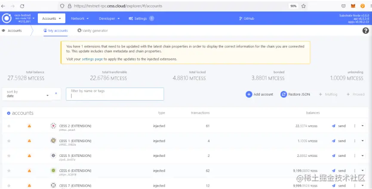
Task: Switch to the Vanity generator tab
Action: [x=92, y=31]
